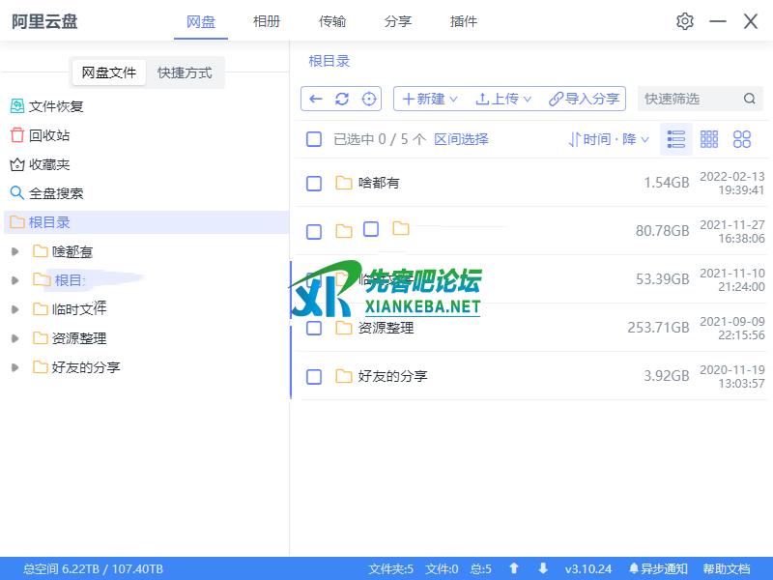The width and height of the screenshot is (773, 580).
Task: Click the 区间选择 link
Action: 461,139
